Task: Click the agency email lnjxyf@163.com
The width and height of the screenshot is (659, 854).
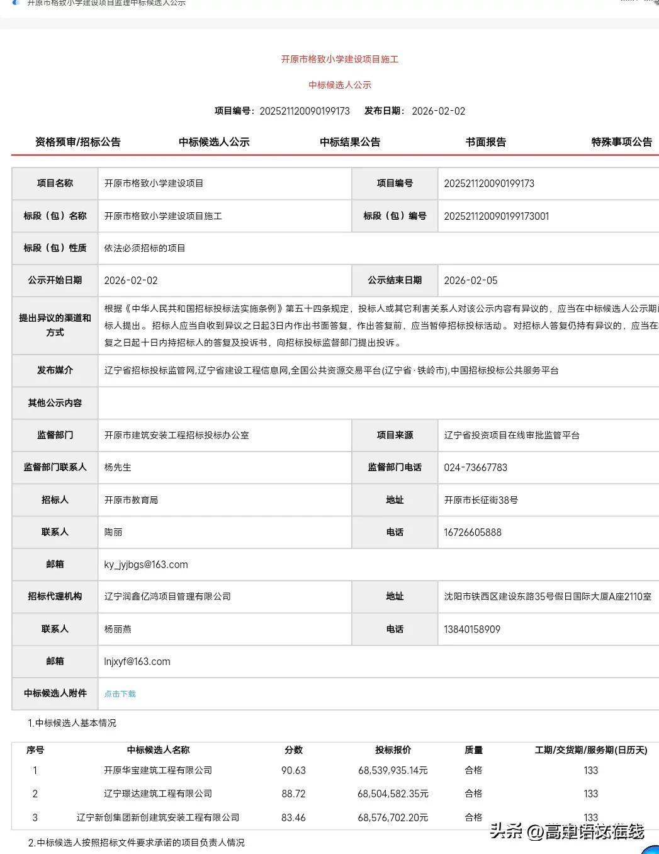Action: pos(137,661)
